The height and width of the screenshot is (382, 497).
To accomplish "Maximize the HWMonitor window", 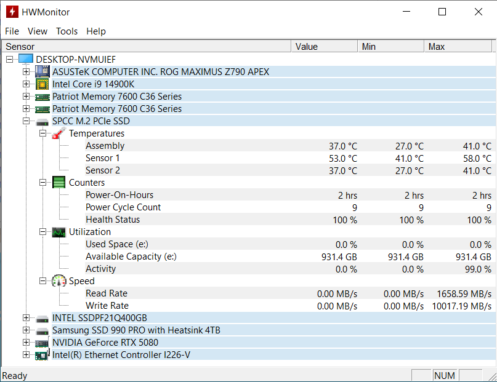I will 442,12.
